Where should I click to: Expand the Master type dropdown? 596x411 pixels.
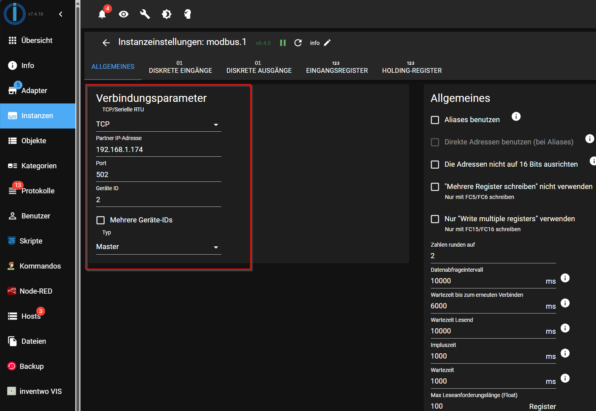coord(158,247)
